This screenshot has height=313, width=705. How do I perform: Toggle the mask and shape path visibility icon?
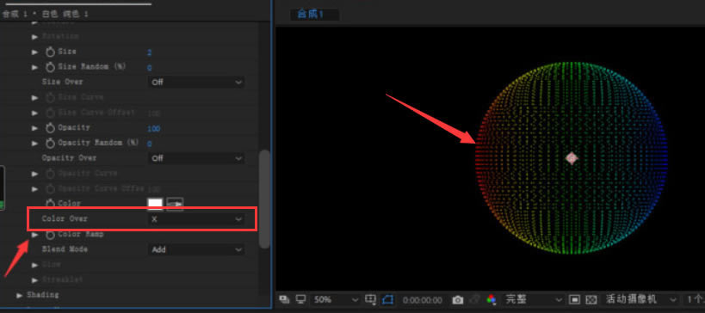(387, 299)
